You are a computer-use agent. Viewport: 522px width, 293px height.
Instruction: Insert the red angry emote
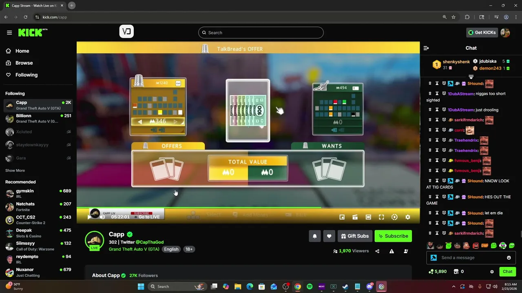point(476,245)
